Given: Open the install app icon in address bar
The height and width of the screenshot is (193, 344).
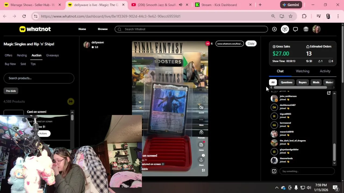Looking at the screenshot, I should click(282, 16).
